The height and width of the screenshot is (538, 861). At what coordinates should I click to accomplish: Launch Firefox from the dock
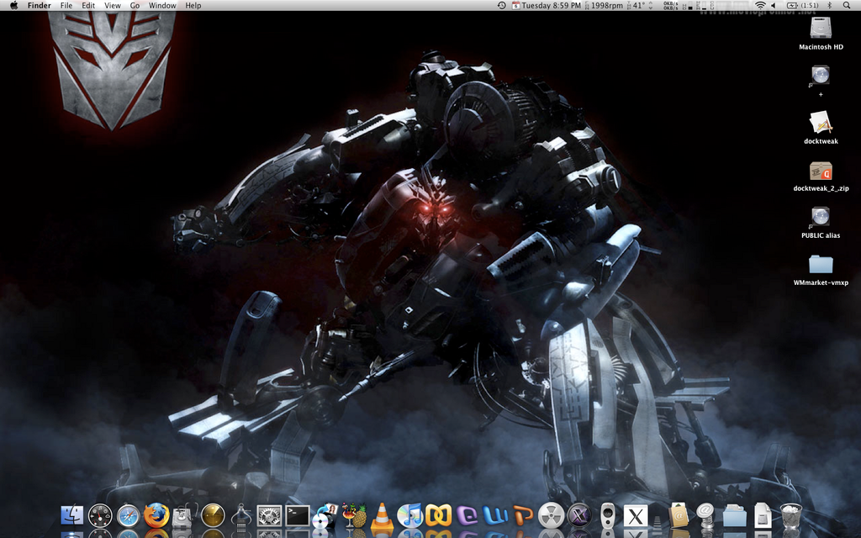point(156,516)
